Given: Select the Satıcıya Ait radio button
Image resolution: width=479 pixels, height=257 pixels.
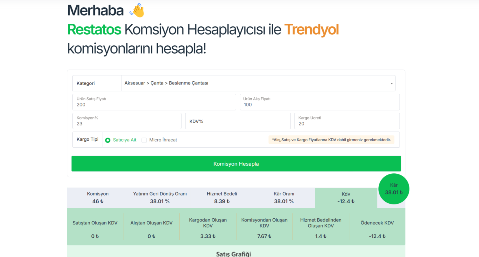Looking at the screenshot, I should [108, 140].
